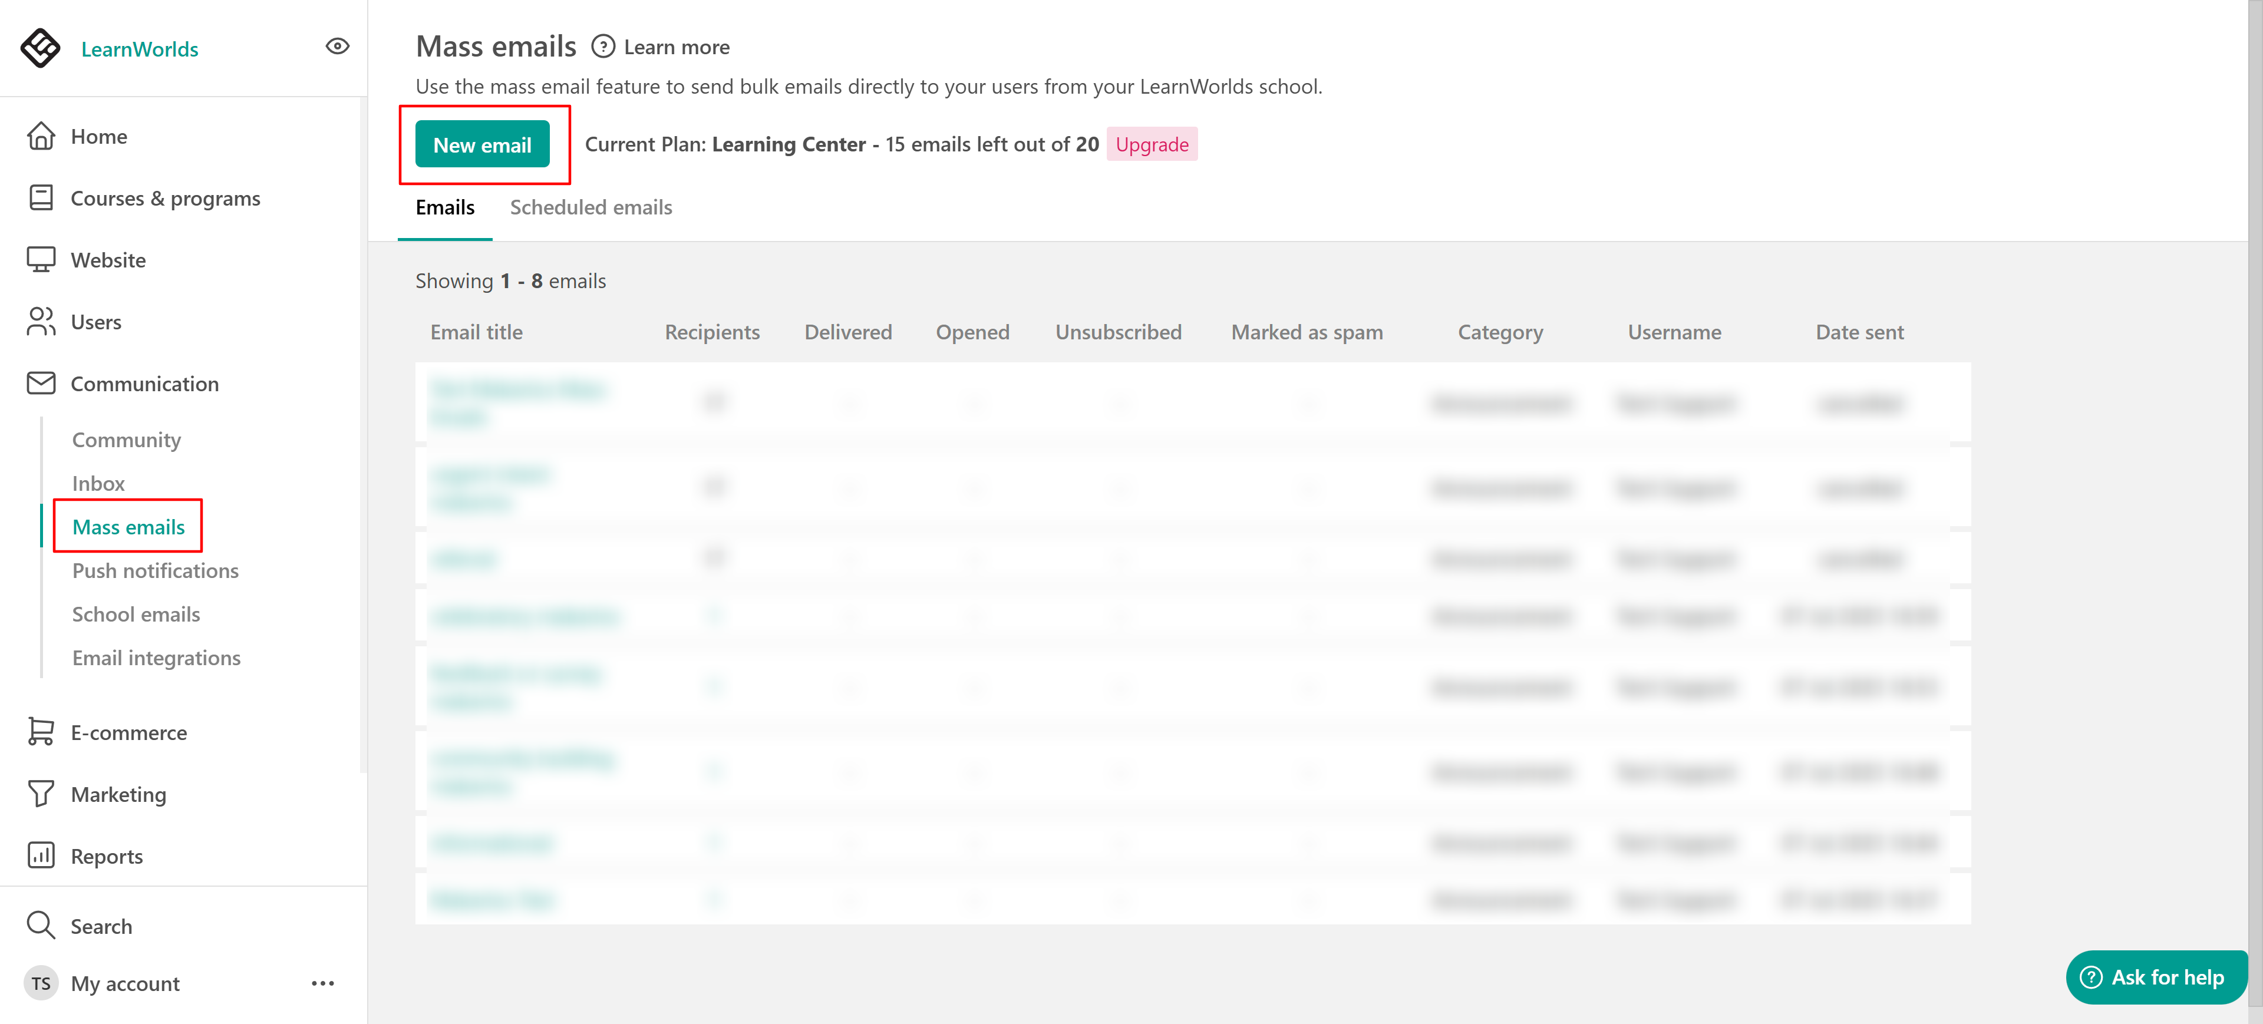Select the Emails tab
The width and height of the screenshot is (2263, 1024).
444,207
